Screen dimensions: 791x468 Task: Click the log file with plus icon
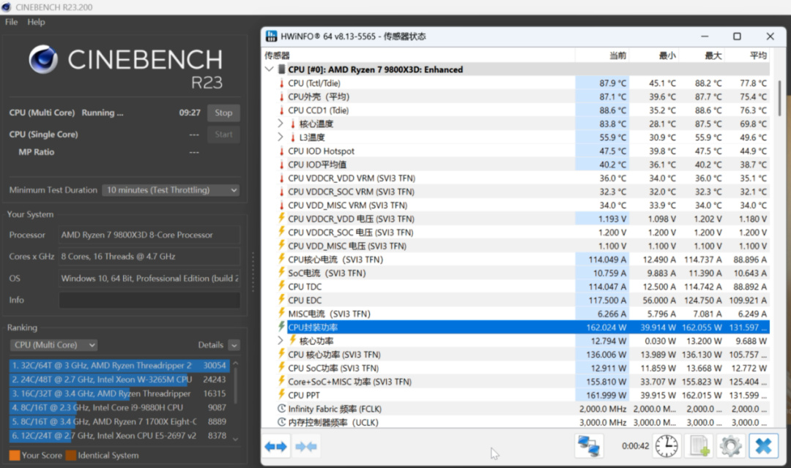[x=699, y=446]
